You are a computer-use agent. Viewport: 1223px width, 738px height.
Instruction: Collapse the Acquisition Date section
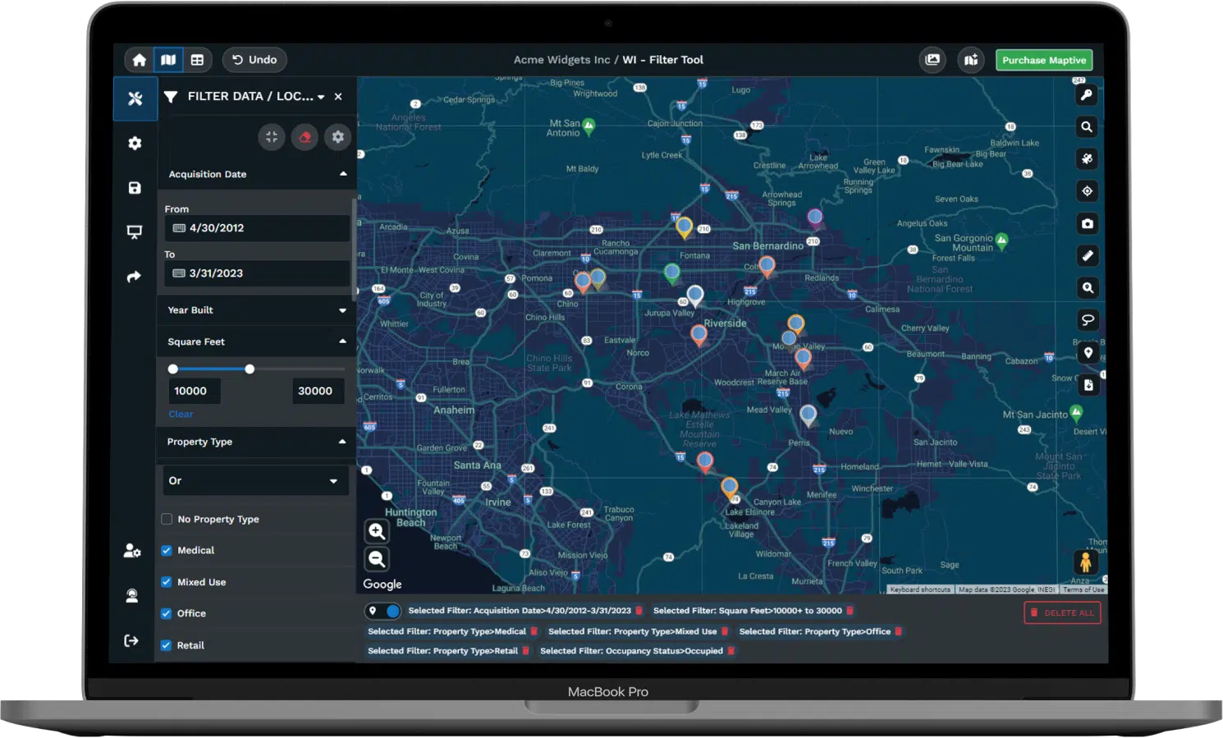342,174
